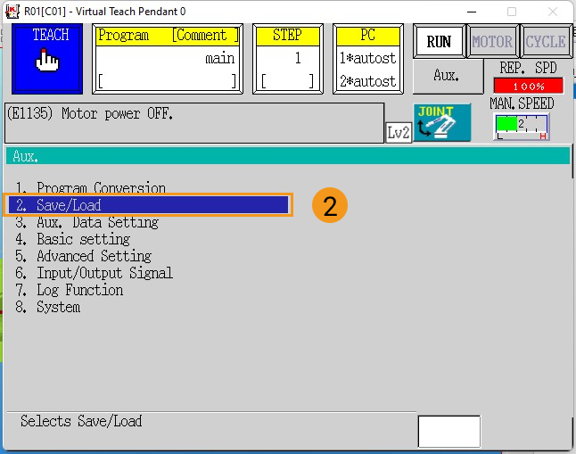Click the empty input box at bottom right
This screenshot has height=454, width=576.
[448, 432]
